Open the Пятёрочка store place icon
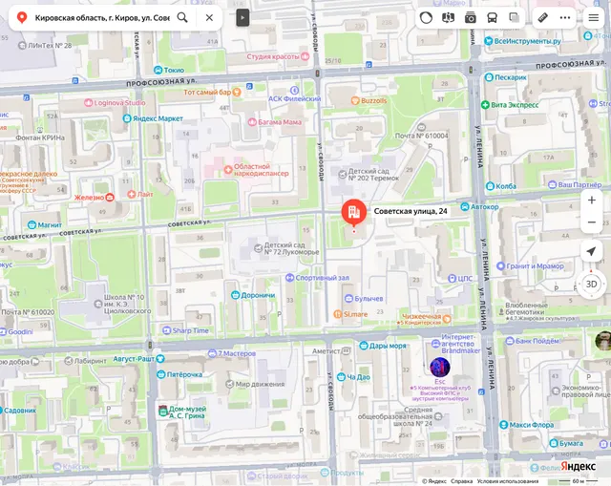The image size is (611, 486). coord(160,374)
